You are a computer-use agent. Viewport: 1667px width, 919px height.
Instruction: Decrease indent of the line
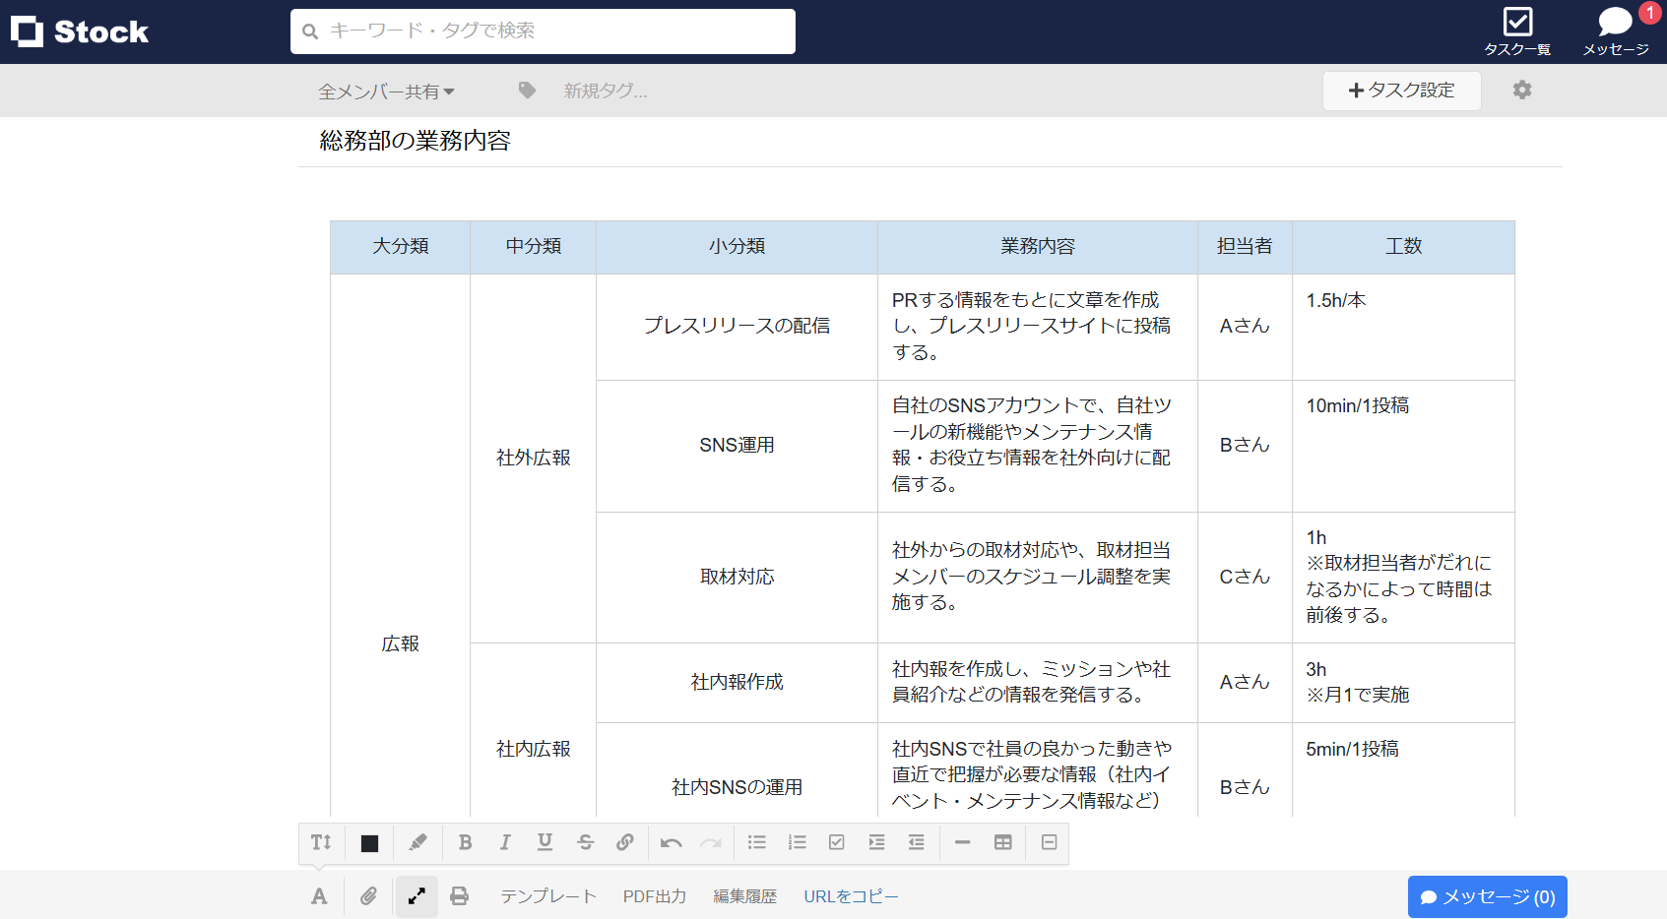(916, 842)
